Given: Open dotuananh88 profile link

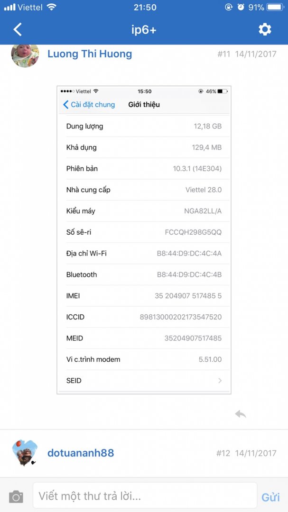Looking at the screenshot, I should tap(81, 453).
